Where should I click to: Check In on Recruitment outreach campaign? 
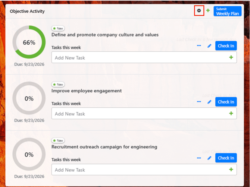tap(226, 158)
